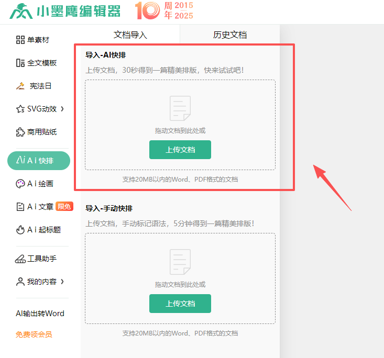
Task: Click the orange 免费领会员 link
Action: pyautogui.click(x=34, y=334)
